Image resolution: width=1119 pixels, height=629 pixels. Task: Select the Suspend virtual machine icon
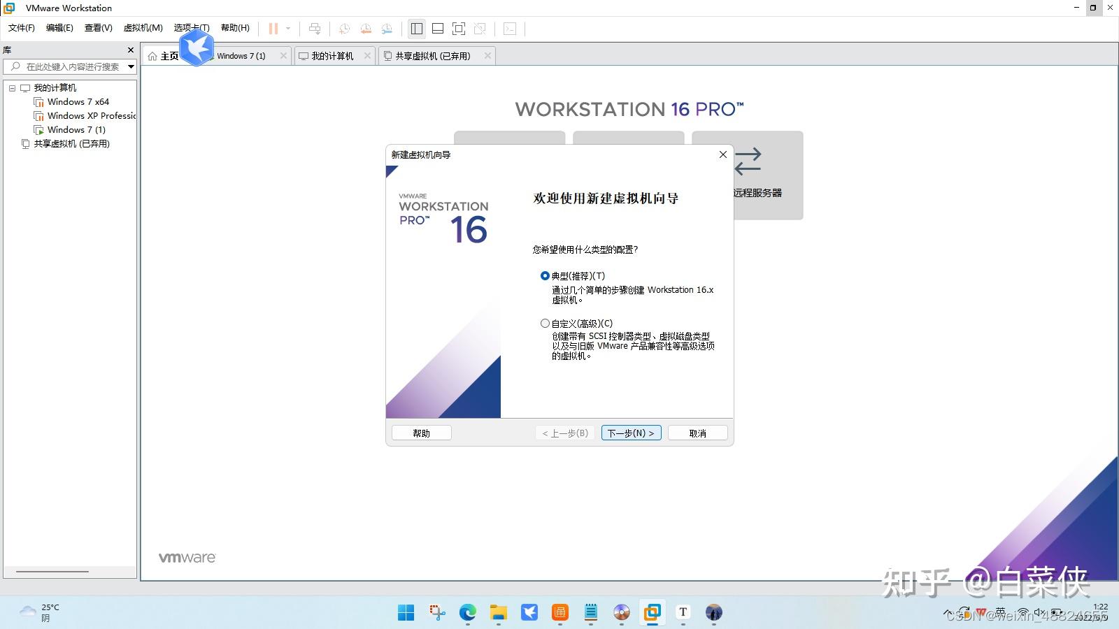(x=272, y=29)
